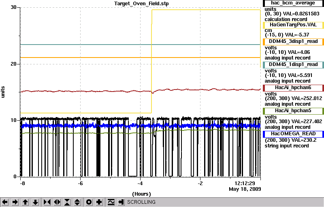Click the x-axis tick label -2
324x207 pixels.
(200, 184)
